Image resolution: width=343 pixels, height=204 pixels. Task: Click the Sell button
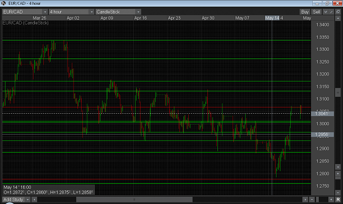[x=316, y=12]
